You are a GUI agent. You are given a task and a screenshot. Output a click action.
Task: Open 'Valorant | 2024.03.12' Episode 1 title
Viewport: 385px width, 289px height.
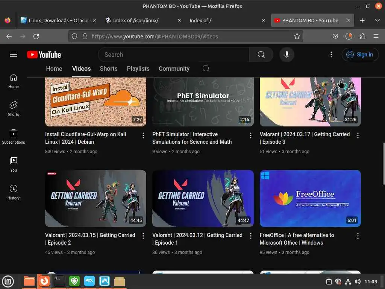197,239
